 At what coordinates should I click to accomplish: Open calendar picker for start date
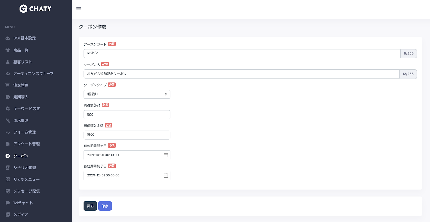point(166,155)
